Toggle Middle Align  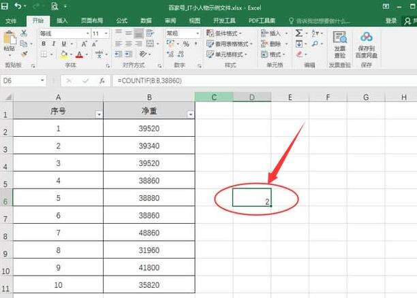[x=129, y=33]
